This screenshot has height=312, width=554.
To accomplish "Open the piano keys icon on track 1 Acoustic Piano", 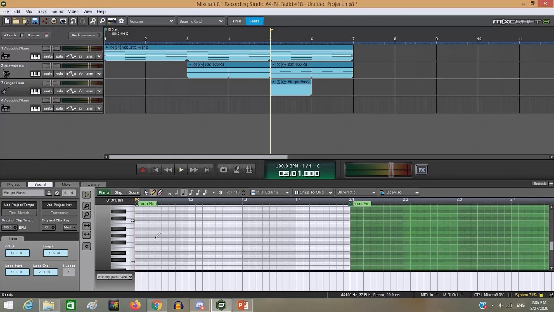I will [x=35, y=56].
